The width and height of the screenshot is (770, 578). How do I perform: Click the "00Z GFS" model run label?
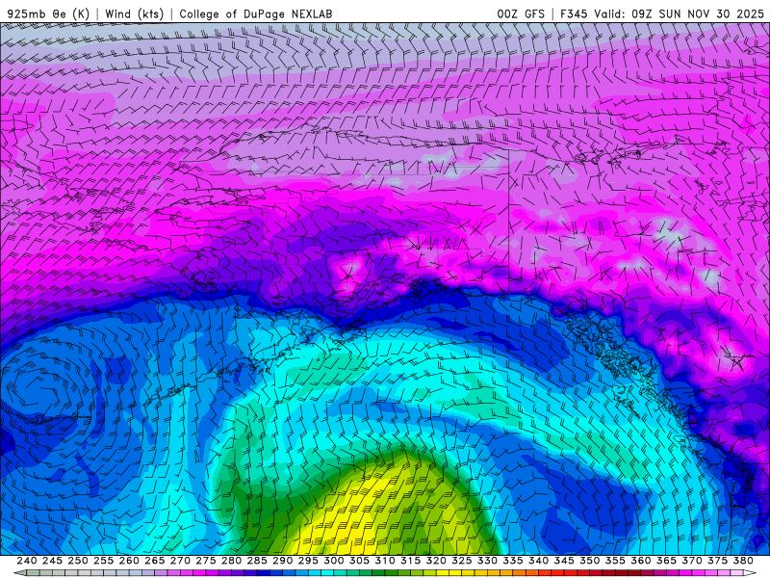(x=521, y=13)
